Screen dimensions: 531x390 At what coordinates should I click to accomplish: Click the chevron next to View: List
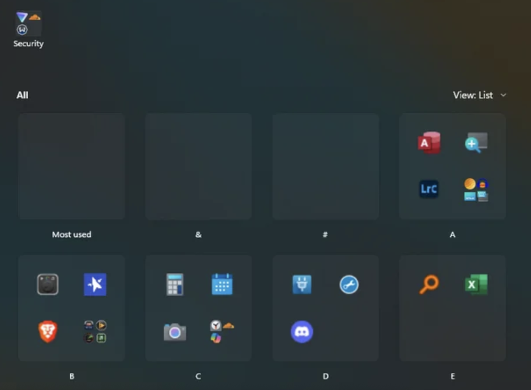coord(503,95)
